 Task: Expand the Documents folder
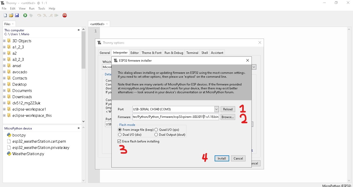coord(4,90)
